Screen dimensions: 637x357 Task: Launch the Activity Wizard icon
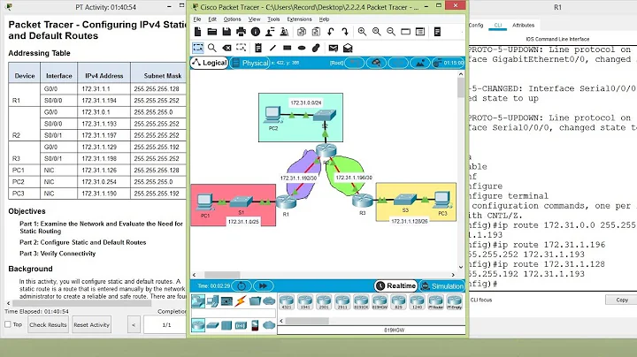270,32
